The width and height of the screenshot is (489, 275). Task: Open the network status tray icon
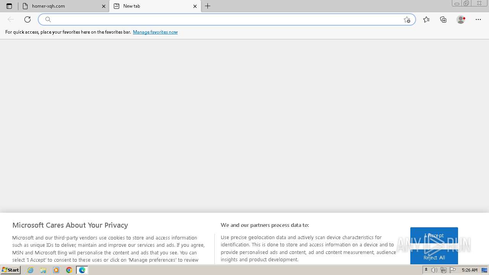coord(444,270)
